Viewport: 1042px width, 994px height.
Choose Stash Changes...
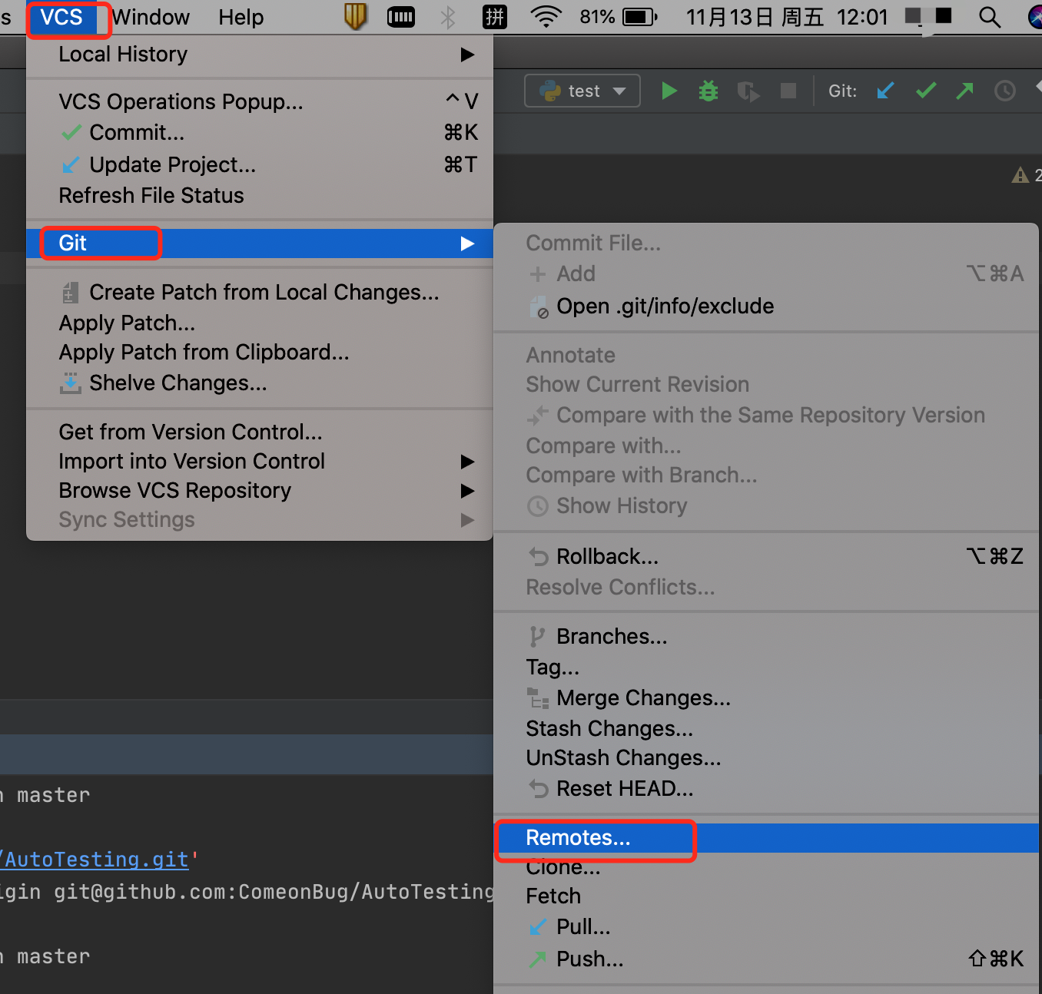tap(767, 729)
